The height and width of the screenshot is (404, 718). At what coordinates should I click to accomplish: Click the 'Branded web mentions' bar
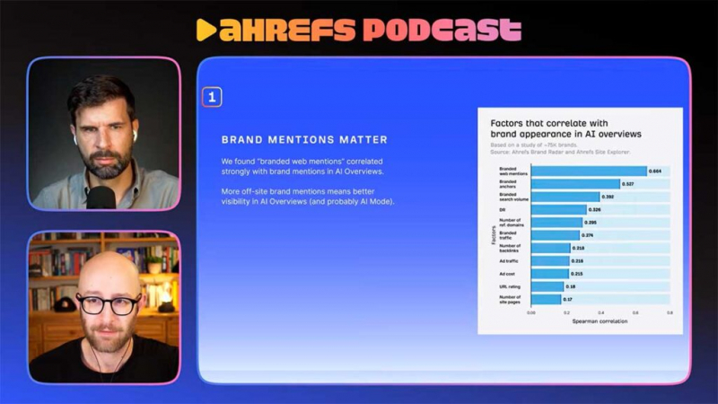click(x=588, y=171)
